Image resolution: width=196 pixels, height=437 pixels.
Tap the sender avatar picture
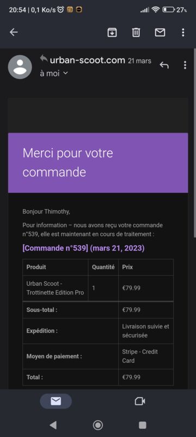coord(20,67)
